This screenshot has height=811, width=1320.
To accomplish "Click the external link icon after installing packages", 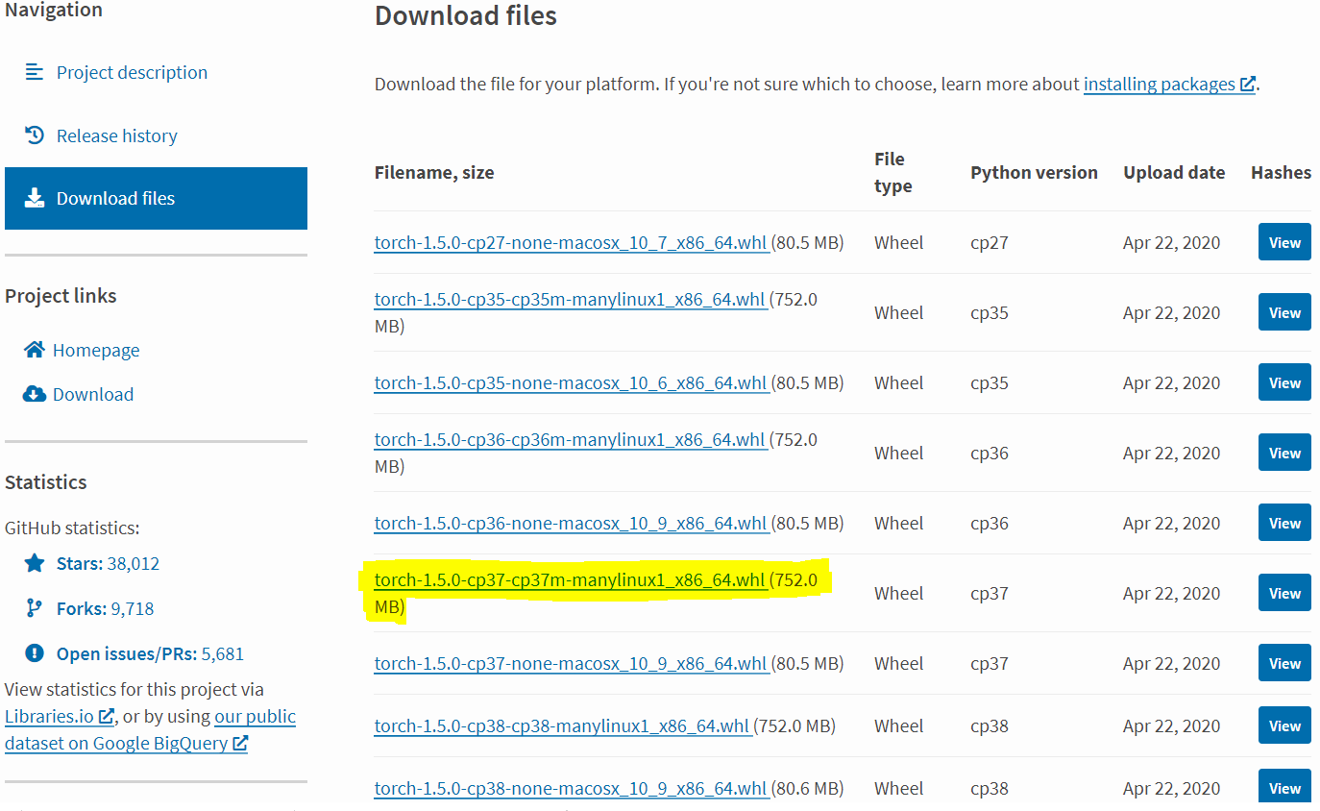I will click(1247, 83).
